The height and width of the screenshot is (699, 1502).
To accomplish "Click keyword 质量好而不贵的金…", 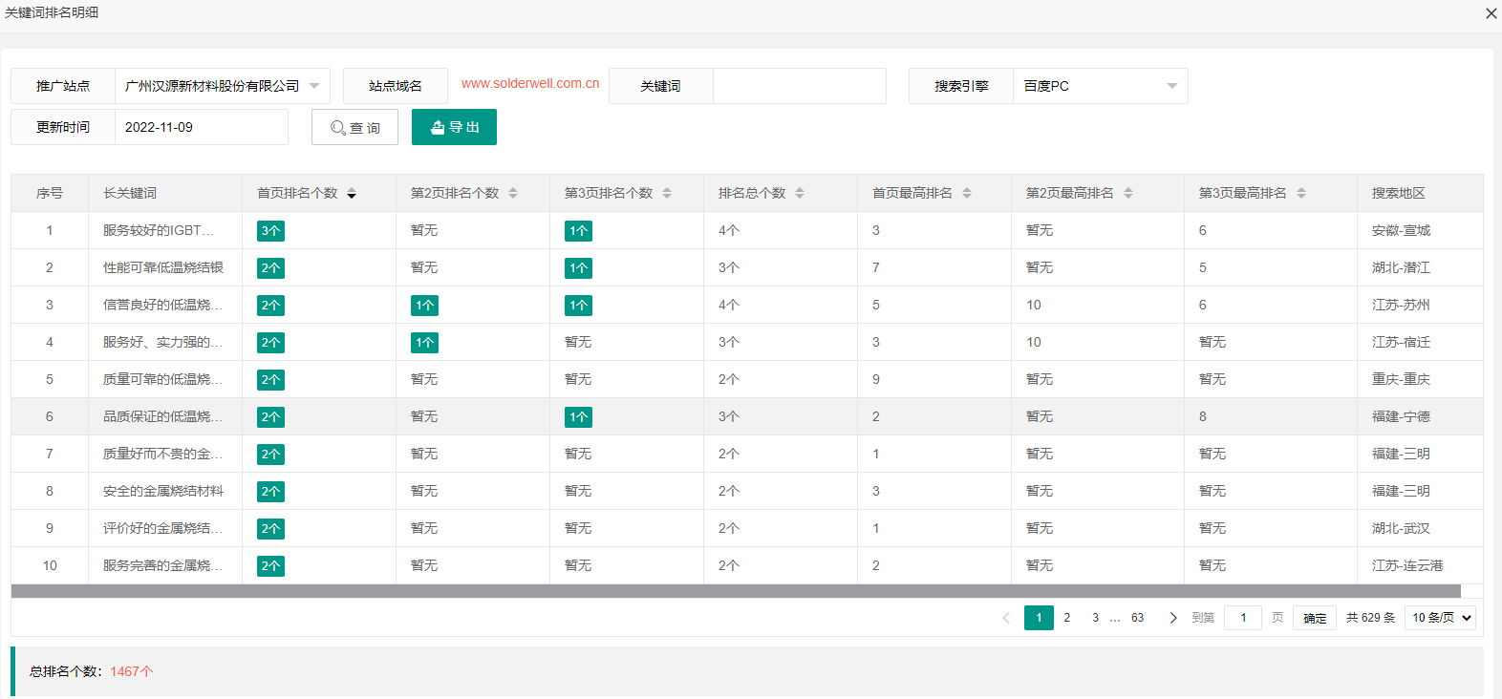I will click(x=162, y=454).
